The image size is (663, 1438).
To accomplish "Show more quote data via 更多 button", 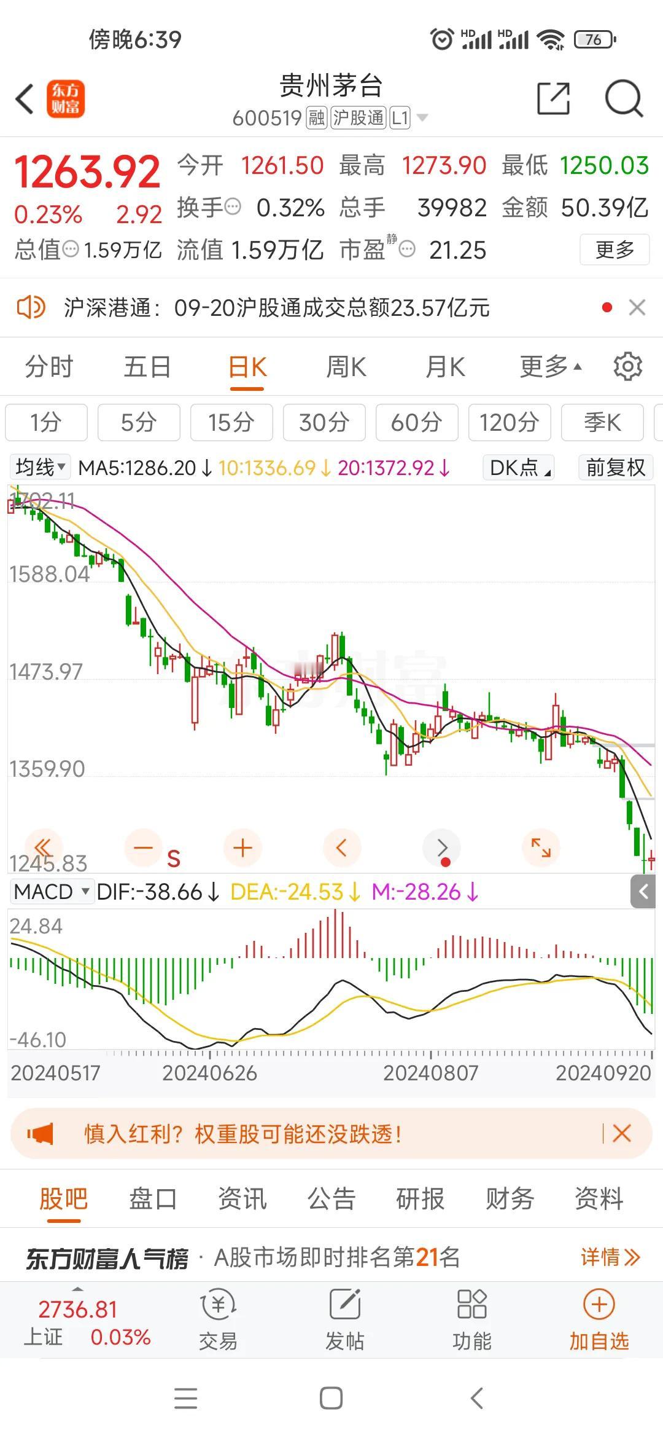I will point(615,249).
